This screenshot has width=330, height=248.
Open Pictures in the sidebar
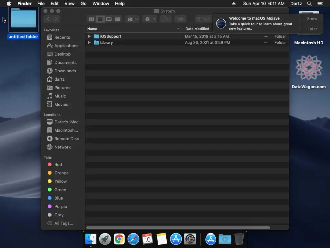62,88
